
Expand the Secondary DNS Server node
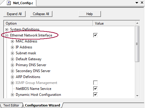click(x=12, y=71)
